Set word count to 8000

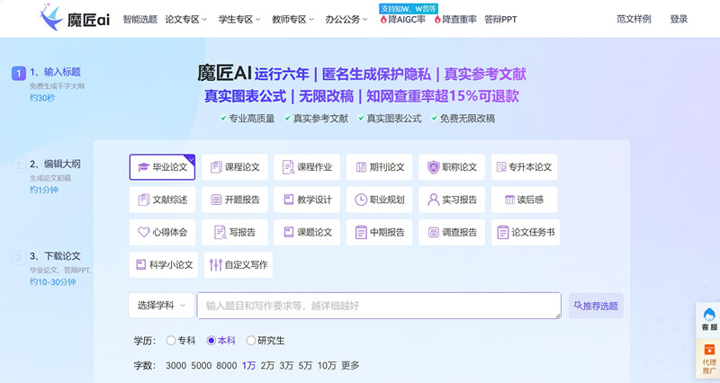[x=227, y=366]
